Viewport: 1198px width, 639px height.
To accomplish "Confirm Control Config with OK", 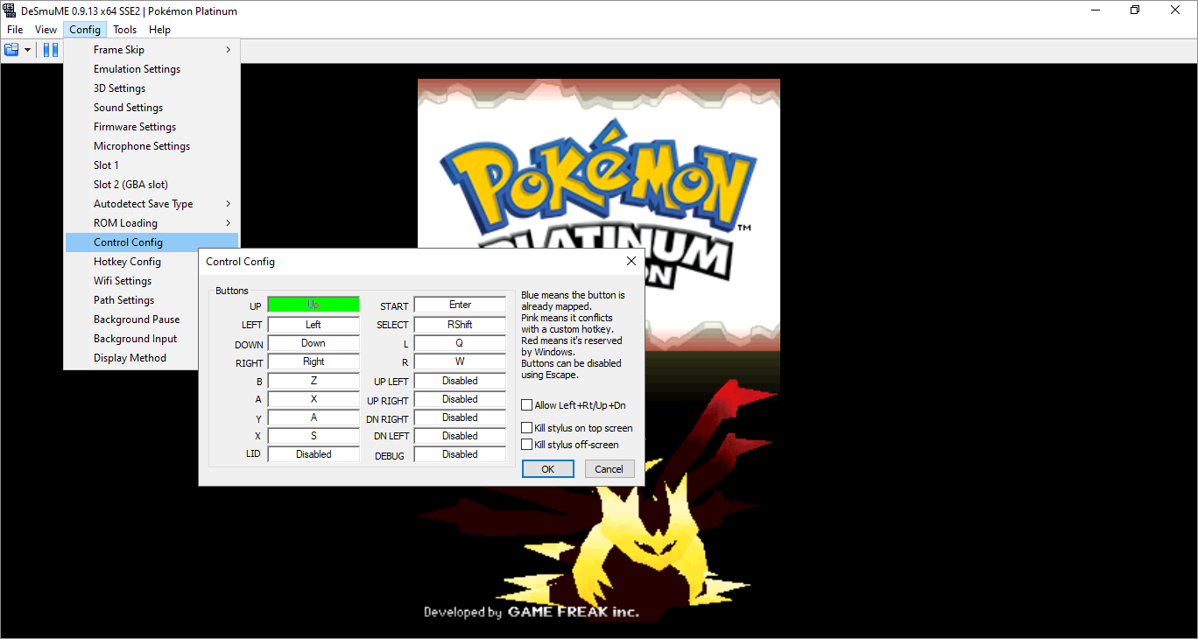I will (547, 469).
